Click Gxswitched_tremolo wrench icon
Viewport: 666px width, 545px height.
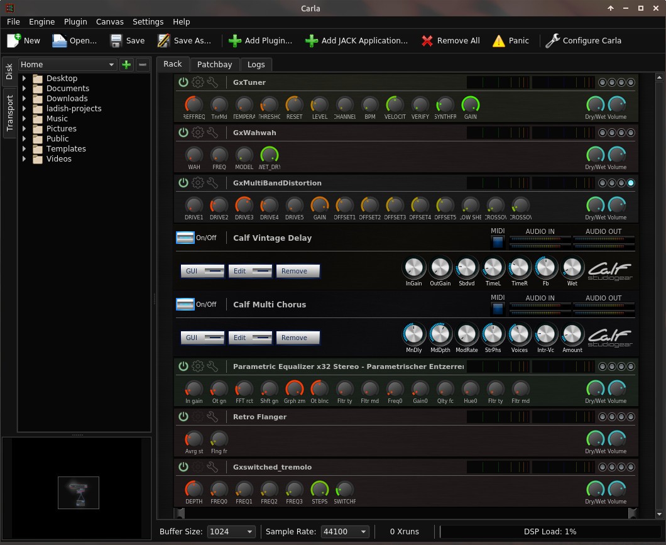point(212,467)
